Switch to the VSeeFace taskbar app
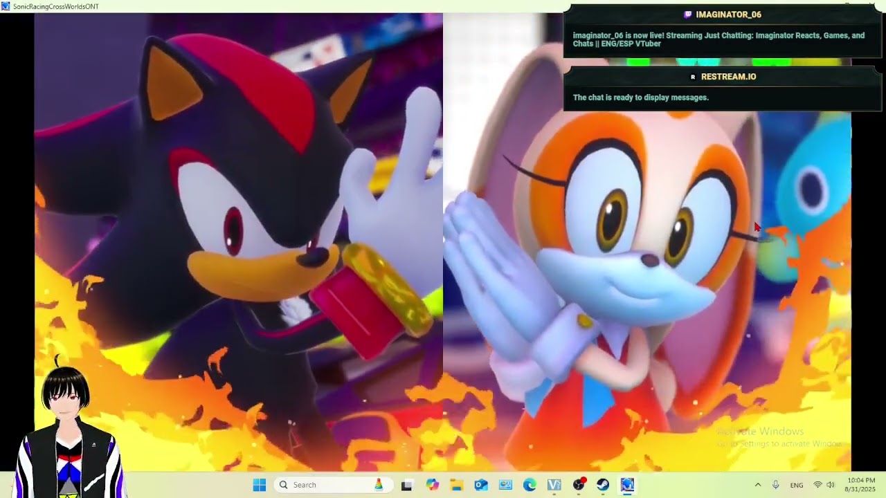Image resolution: width=886 pixels, height=498 pixels. (x=554, y=485)
